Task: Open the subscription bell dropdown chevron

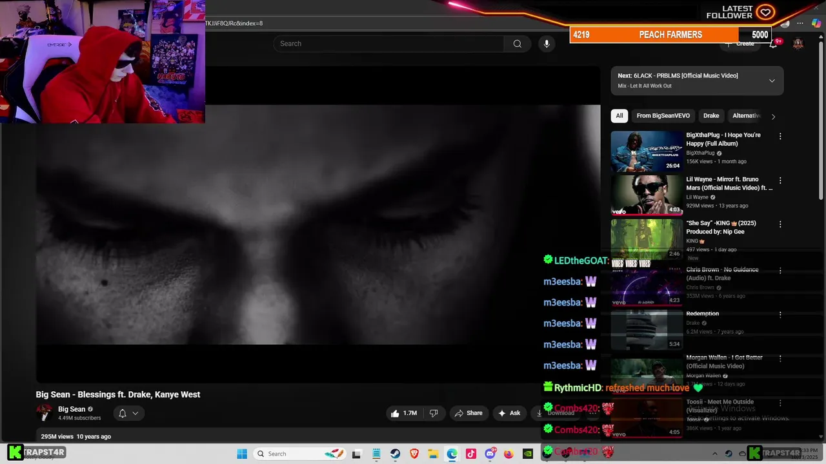Action: (136, 413)
